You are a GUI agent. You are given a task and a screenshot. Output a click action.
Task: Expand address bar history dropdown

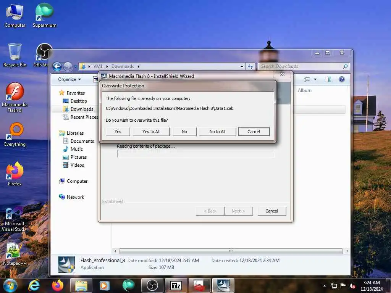[x=242, y=66]
